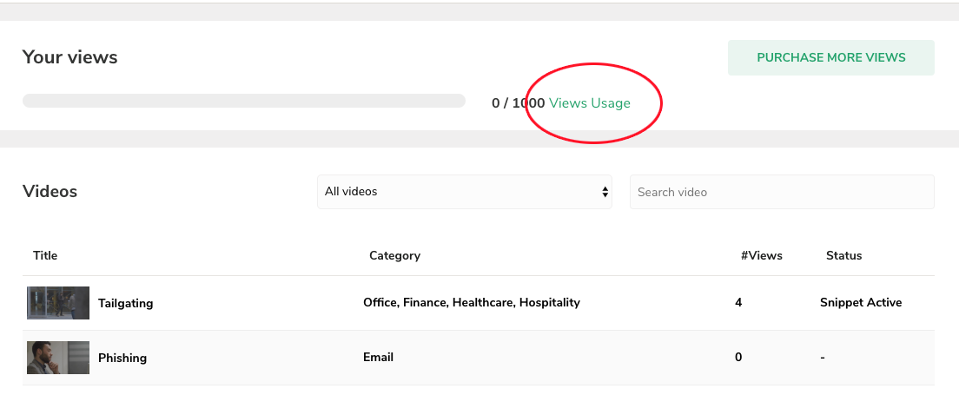Click the Email category of Phishing
Viewport: 959px width, 395px height.
pos(378,357)
